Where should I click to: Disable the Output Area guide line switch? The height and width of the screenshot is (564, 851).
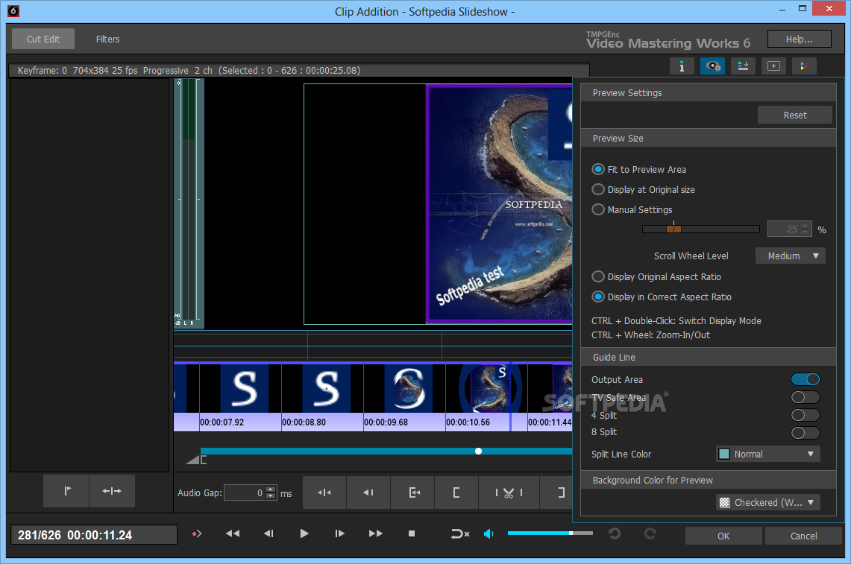coord(805,380)
